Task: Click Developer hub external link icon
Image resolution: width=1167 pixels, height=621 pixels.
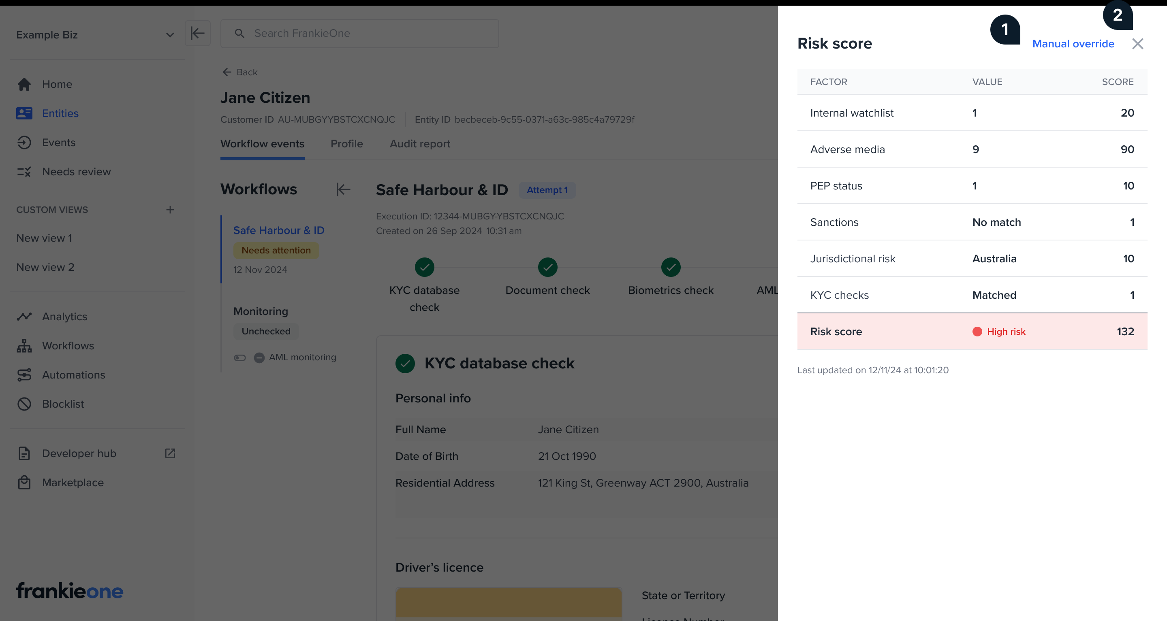Action: (x=170, y=453)
